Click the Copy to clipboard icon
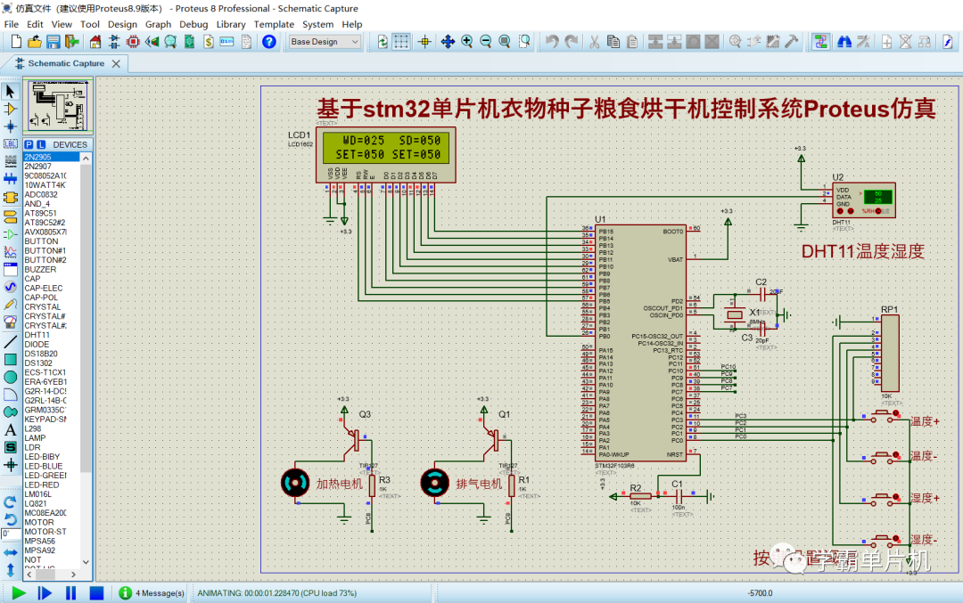Viewport: 963px width, 603px height. [613, 42]
